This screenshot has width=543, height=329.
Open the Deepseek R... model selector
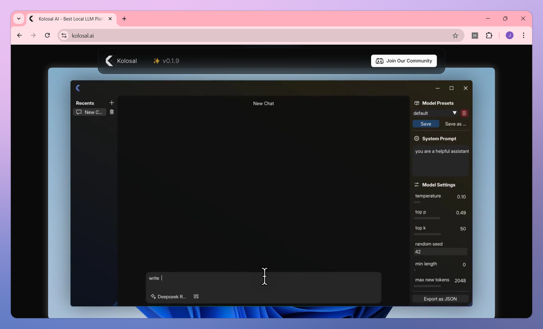click(168, 297)
